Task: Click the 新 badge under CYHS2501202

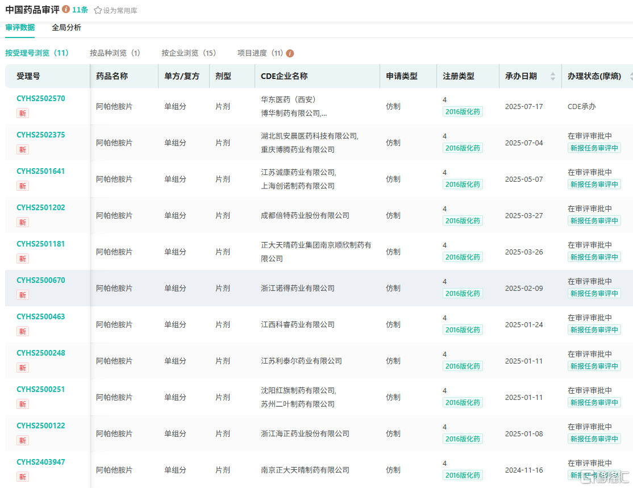Action: [x=23, y=222]
